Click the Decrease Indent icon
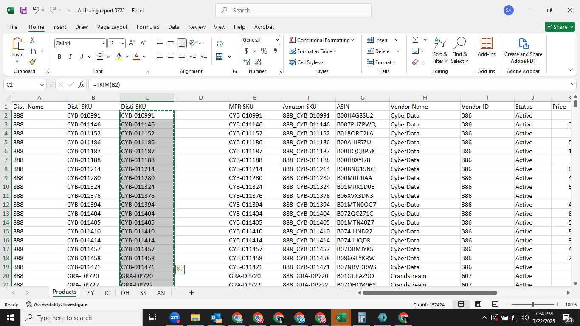Viewport: 580px width, 326px height. (193, 57)
